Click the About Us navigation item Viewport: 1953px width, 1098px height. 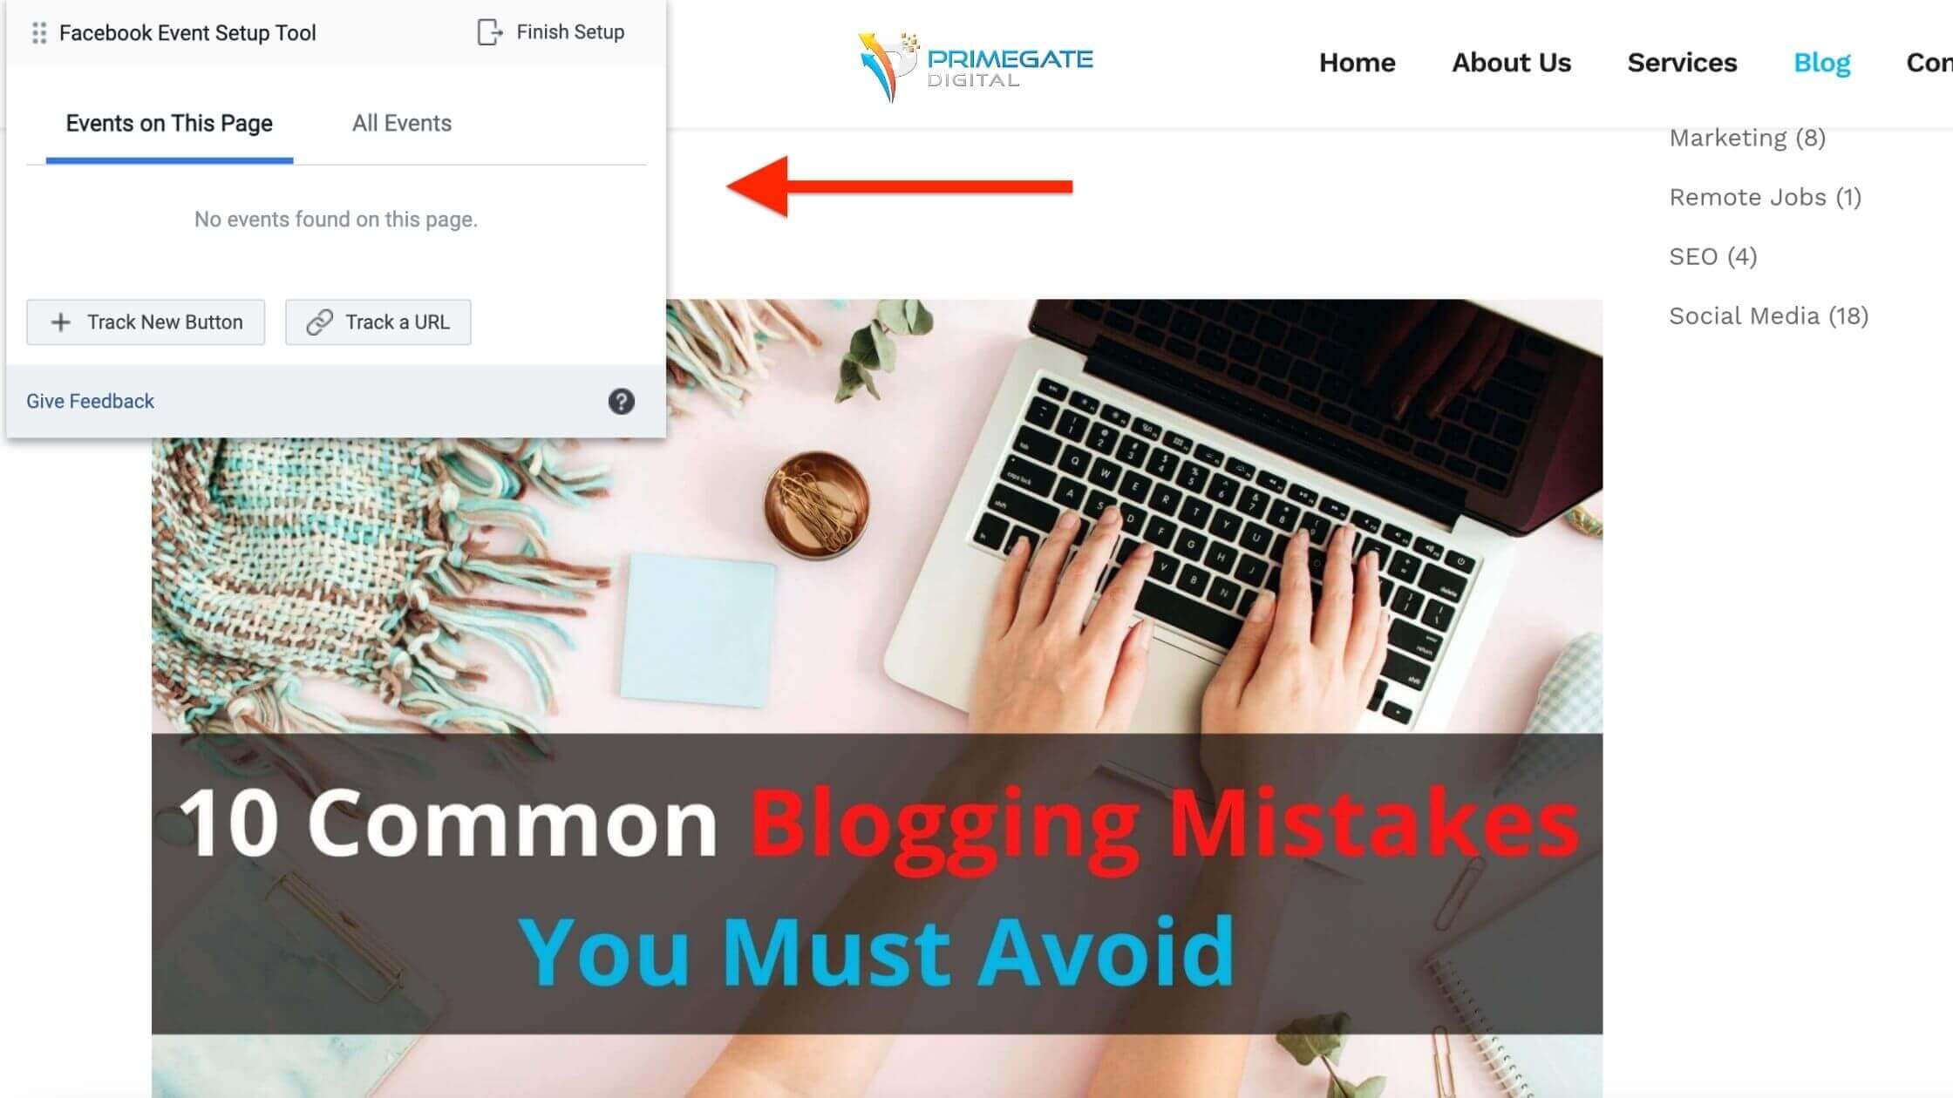click(1510, 62)
